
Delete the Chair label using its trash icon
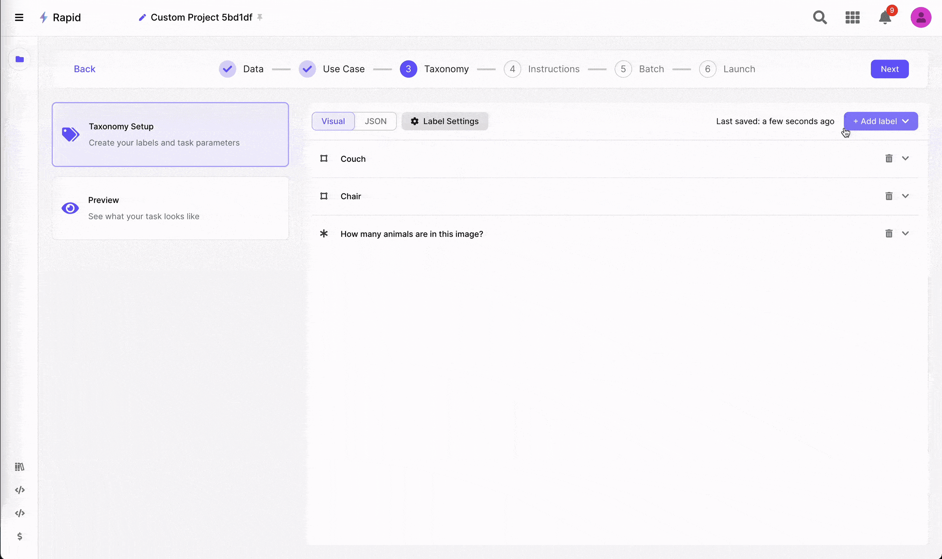pos(889,196)
